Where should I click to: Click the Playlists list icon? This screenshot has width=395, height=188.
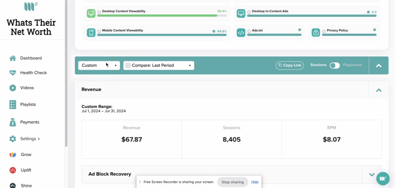12,104
